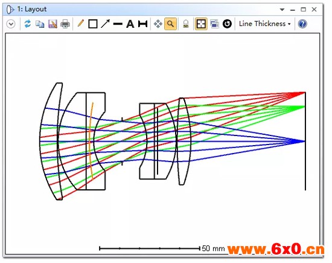This screenshot has width=332, height=263.
Task: Toggle the fixed aspect ratio frame button
Action: click(201, 24)
